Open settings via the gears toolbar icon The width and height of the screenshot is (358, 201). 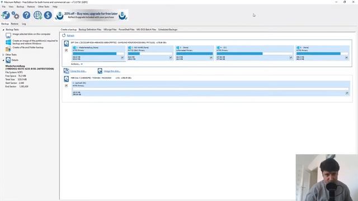[16, 15]
